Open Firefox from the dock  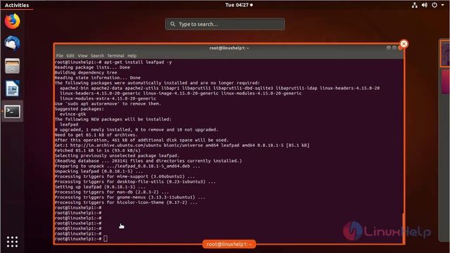click(13, 21)
